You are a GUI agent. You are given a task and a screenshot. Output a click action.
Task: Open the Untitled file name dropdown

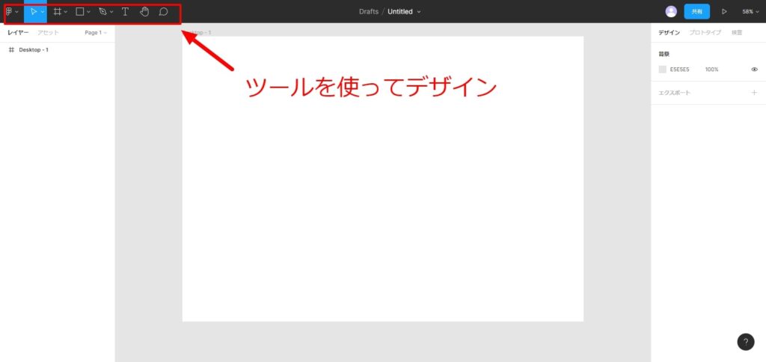404,12
